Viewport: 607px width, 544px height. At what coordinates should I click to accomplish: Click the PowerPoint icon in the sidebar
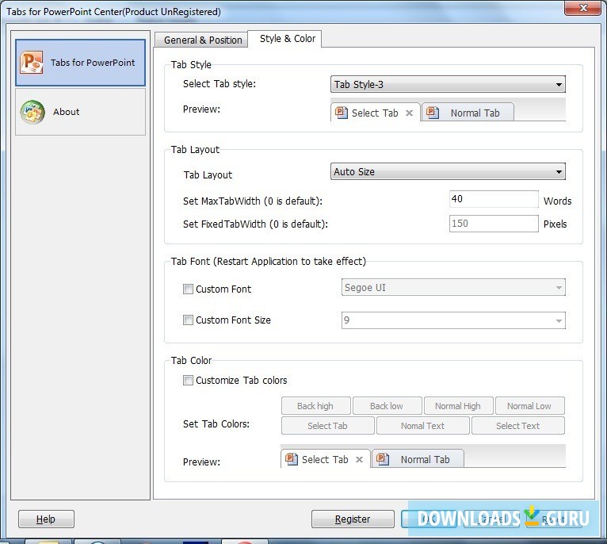[x=32, y=63]
